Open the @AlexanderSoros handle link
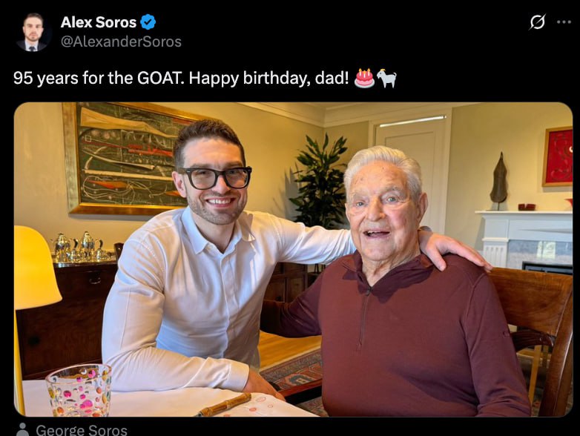Screen dimensions: 580x436 [121, 42]
